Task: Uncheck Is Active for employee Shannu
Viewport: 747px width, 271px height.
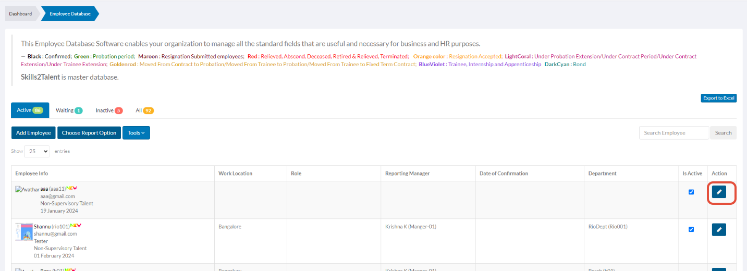Action: pyautogui.click(x=691, y=229)
